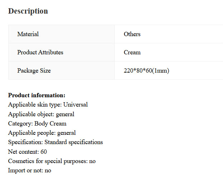The width and height of the screenshot is (223, 177).
Task: Select the number 60 after Net content
Action: 44,152
